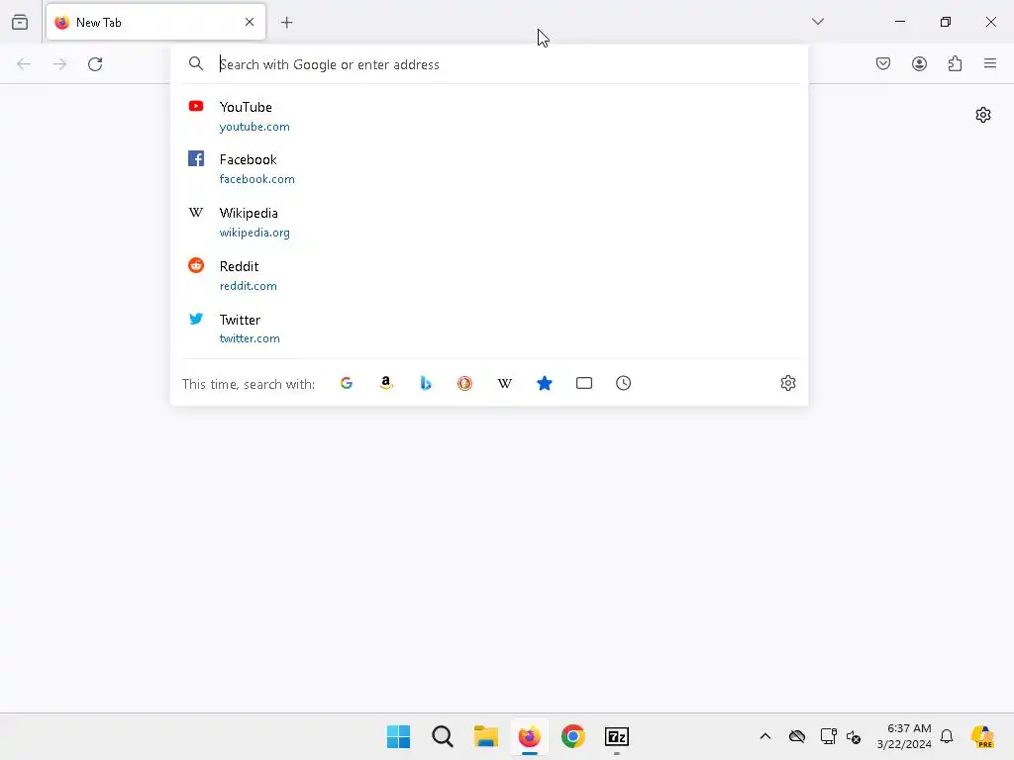Open the notifications bell

pos(947,736)
